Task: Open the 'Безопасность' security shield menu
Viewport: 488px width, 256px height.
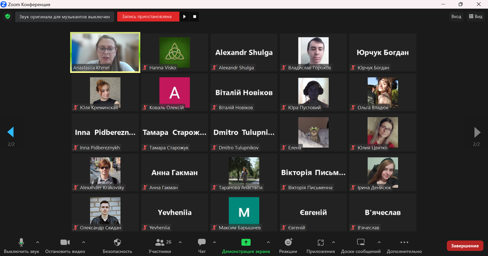Action: click(117, 246)
